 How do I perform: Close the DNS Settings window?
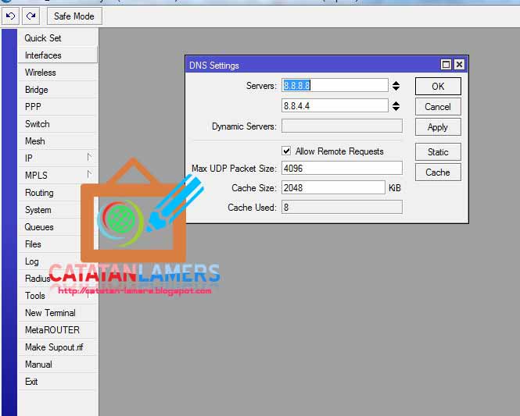tap(459, 65)
